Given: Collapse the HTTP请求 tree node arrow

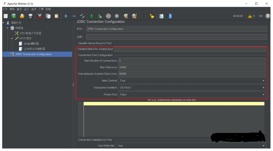Looking at the screenshot, I should click(12, 38).
